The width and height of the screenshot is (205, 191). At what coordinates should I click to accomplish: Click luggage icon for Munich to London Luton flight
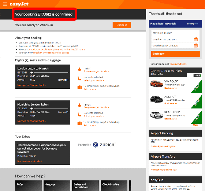[79, 123]
